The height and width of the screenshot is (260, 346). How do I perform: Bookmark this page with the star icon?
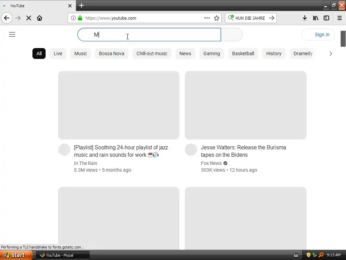click(x=217, y=18)
